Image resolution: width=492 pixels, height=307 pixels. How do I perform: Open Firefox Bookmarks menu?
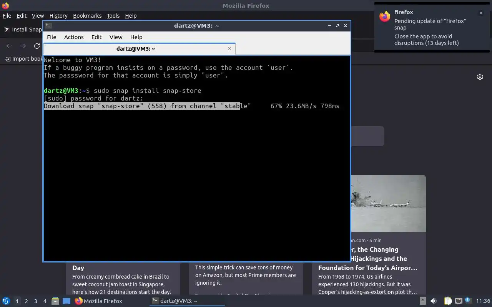coord(87,16)
